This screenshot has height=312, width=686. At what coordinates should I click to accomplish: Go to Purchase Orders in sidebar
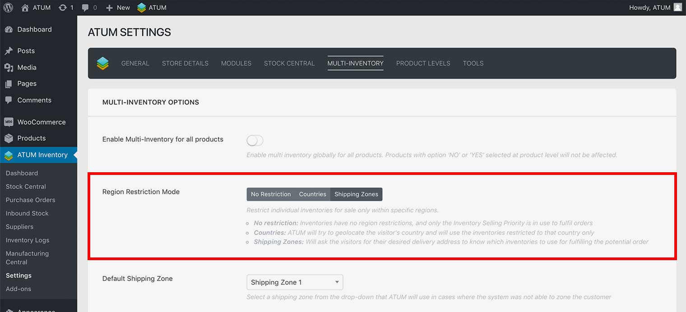pos(30,200)
